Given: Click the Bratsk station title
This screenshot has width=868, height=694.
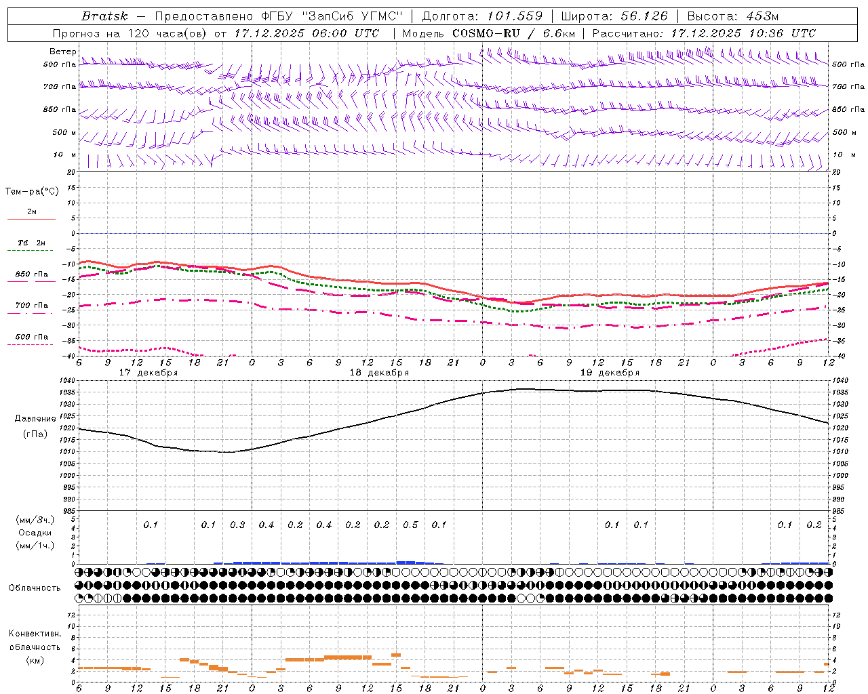Looking at the screenshot, I should coord(104,16).
